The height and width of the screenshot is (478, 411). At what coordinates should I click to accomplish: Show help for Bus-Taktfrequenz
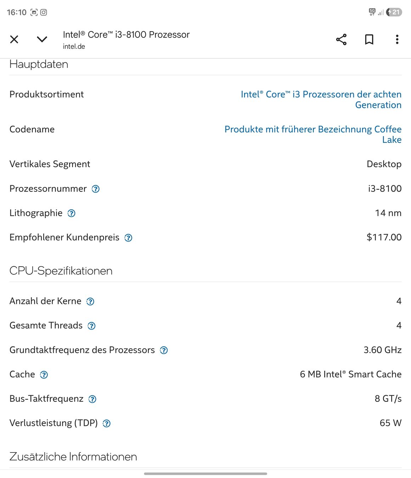92,399
